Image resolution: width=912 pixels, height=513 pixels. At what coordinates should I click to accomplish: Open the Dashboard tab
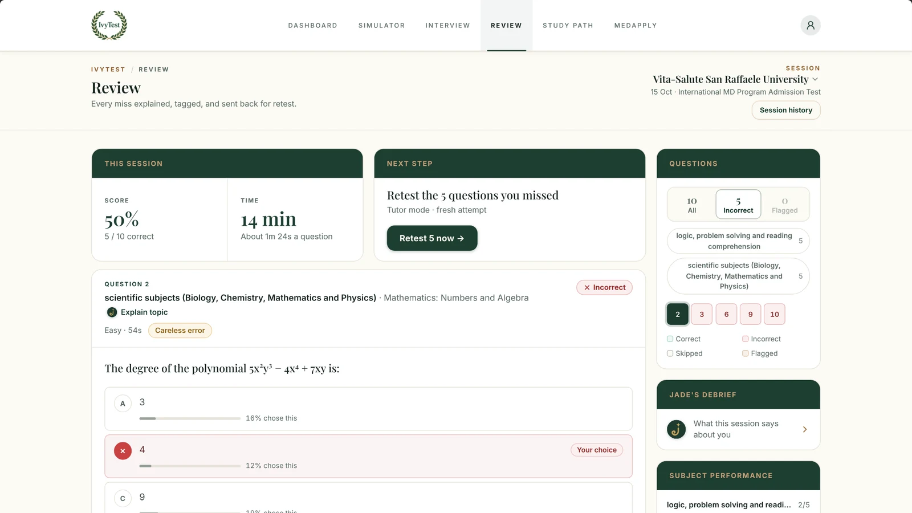click(x=312, y=26)
